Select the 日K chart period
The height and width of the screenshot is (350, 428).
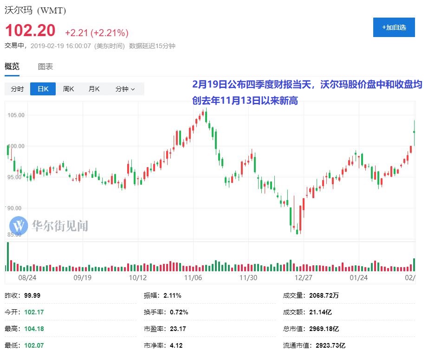[x=43, y=89]
